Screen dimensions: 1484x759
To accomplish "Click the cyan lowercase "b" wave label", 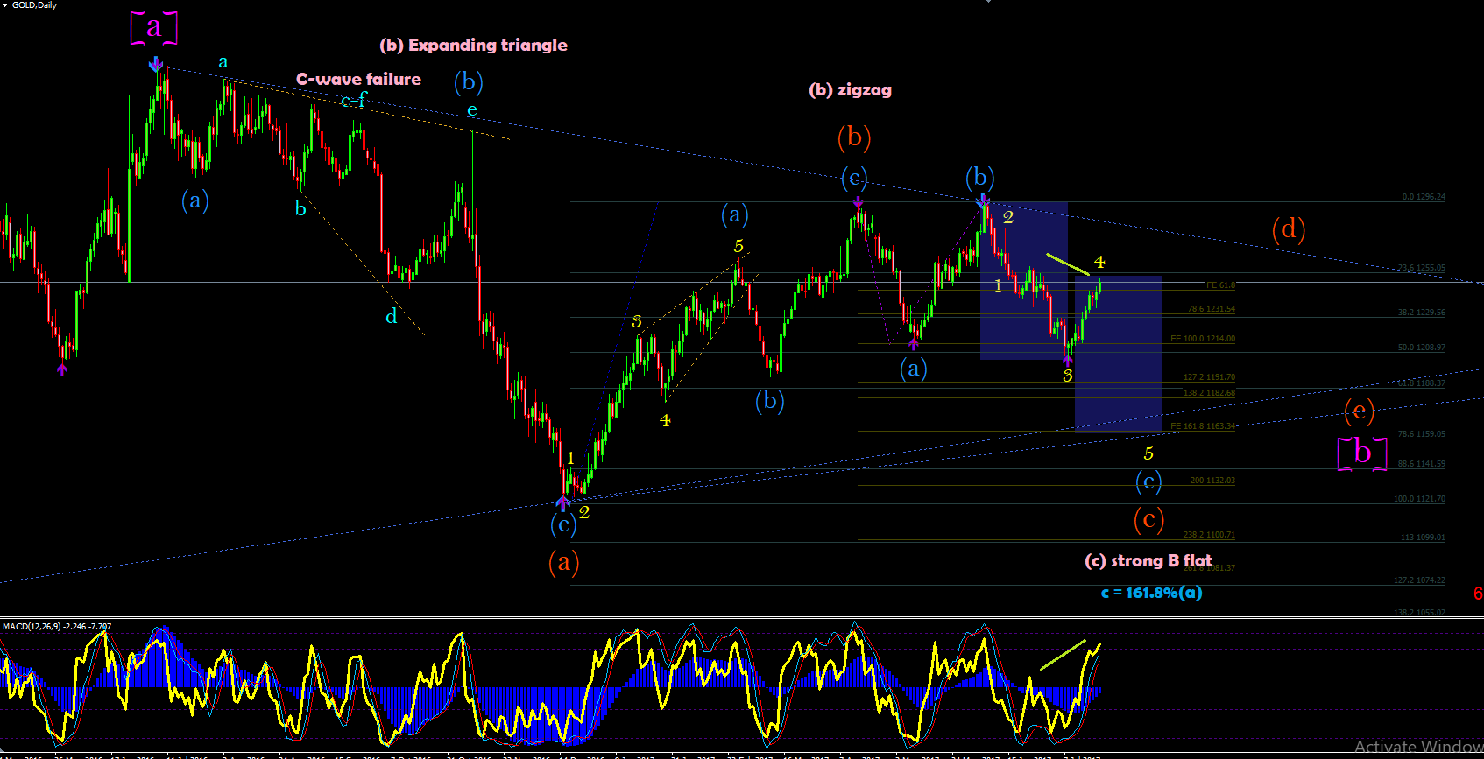I will click(x=300, y=207).
